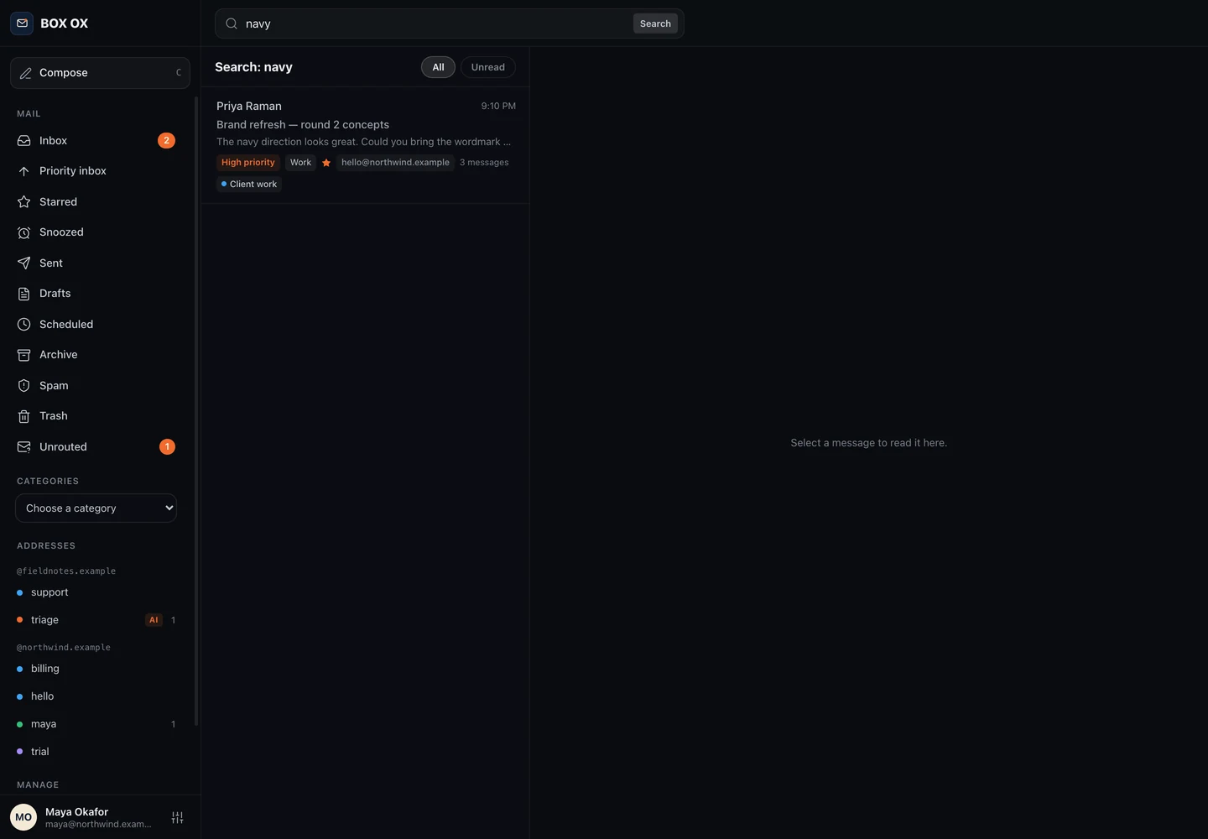This screenshot has width=1208, height=839.
Task: Click the Work tag on the message
Action: point(300,163)
